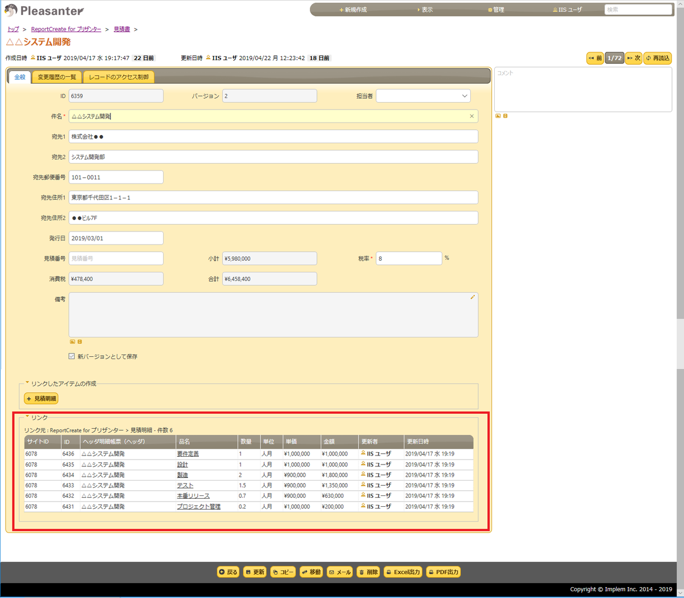The image size is (684, 598).
Task: Open the 表示 menu
Action: (x=425, y=10)
